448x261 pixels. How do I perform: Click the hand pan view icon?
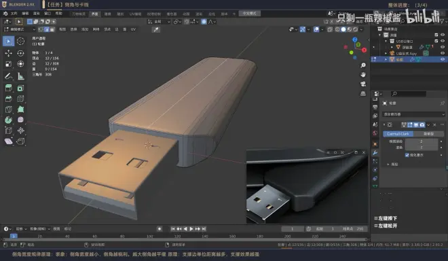pyautogui.click(x=363, y=75)
